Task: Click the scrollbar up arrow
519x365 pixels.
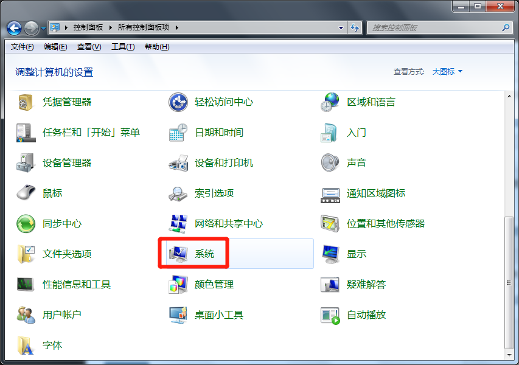Action: pos(509,96)
